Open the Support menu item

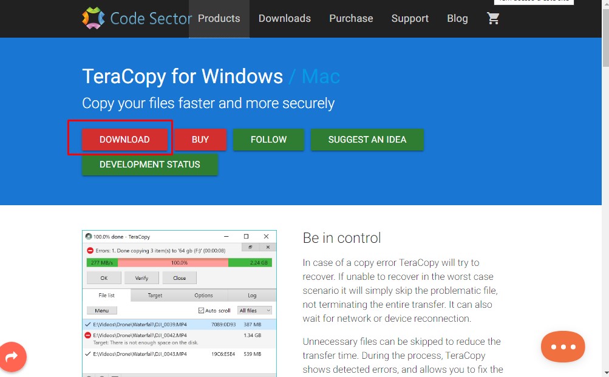coord(410,19)
